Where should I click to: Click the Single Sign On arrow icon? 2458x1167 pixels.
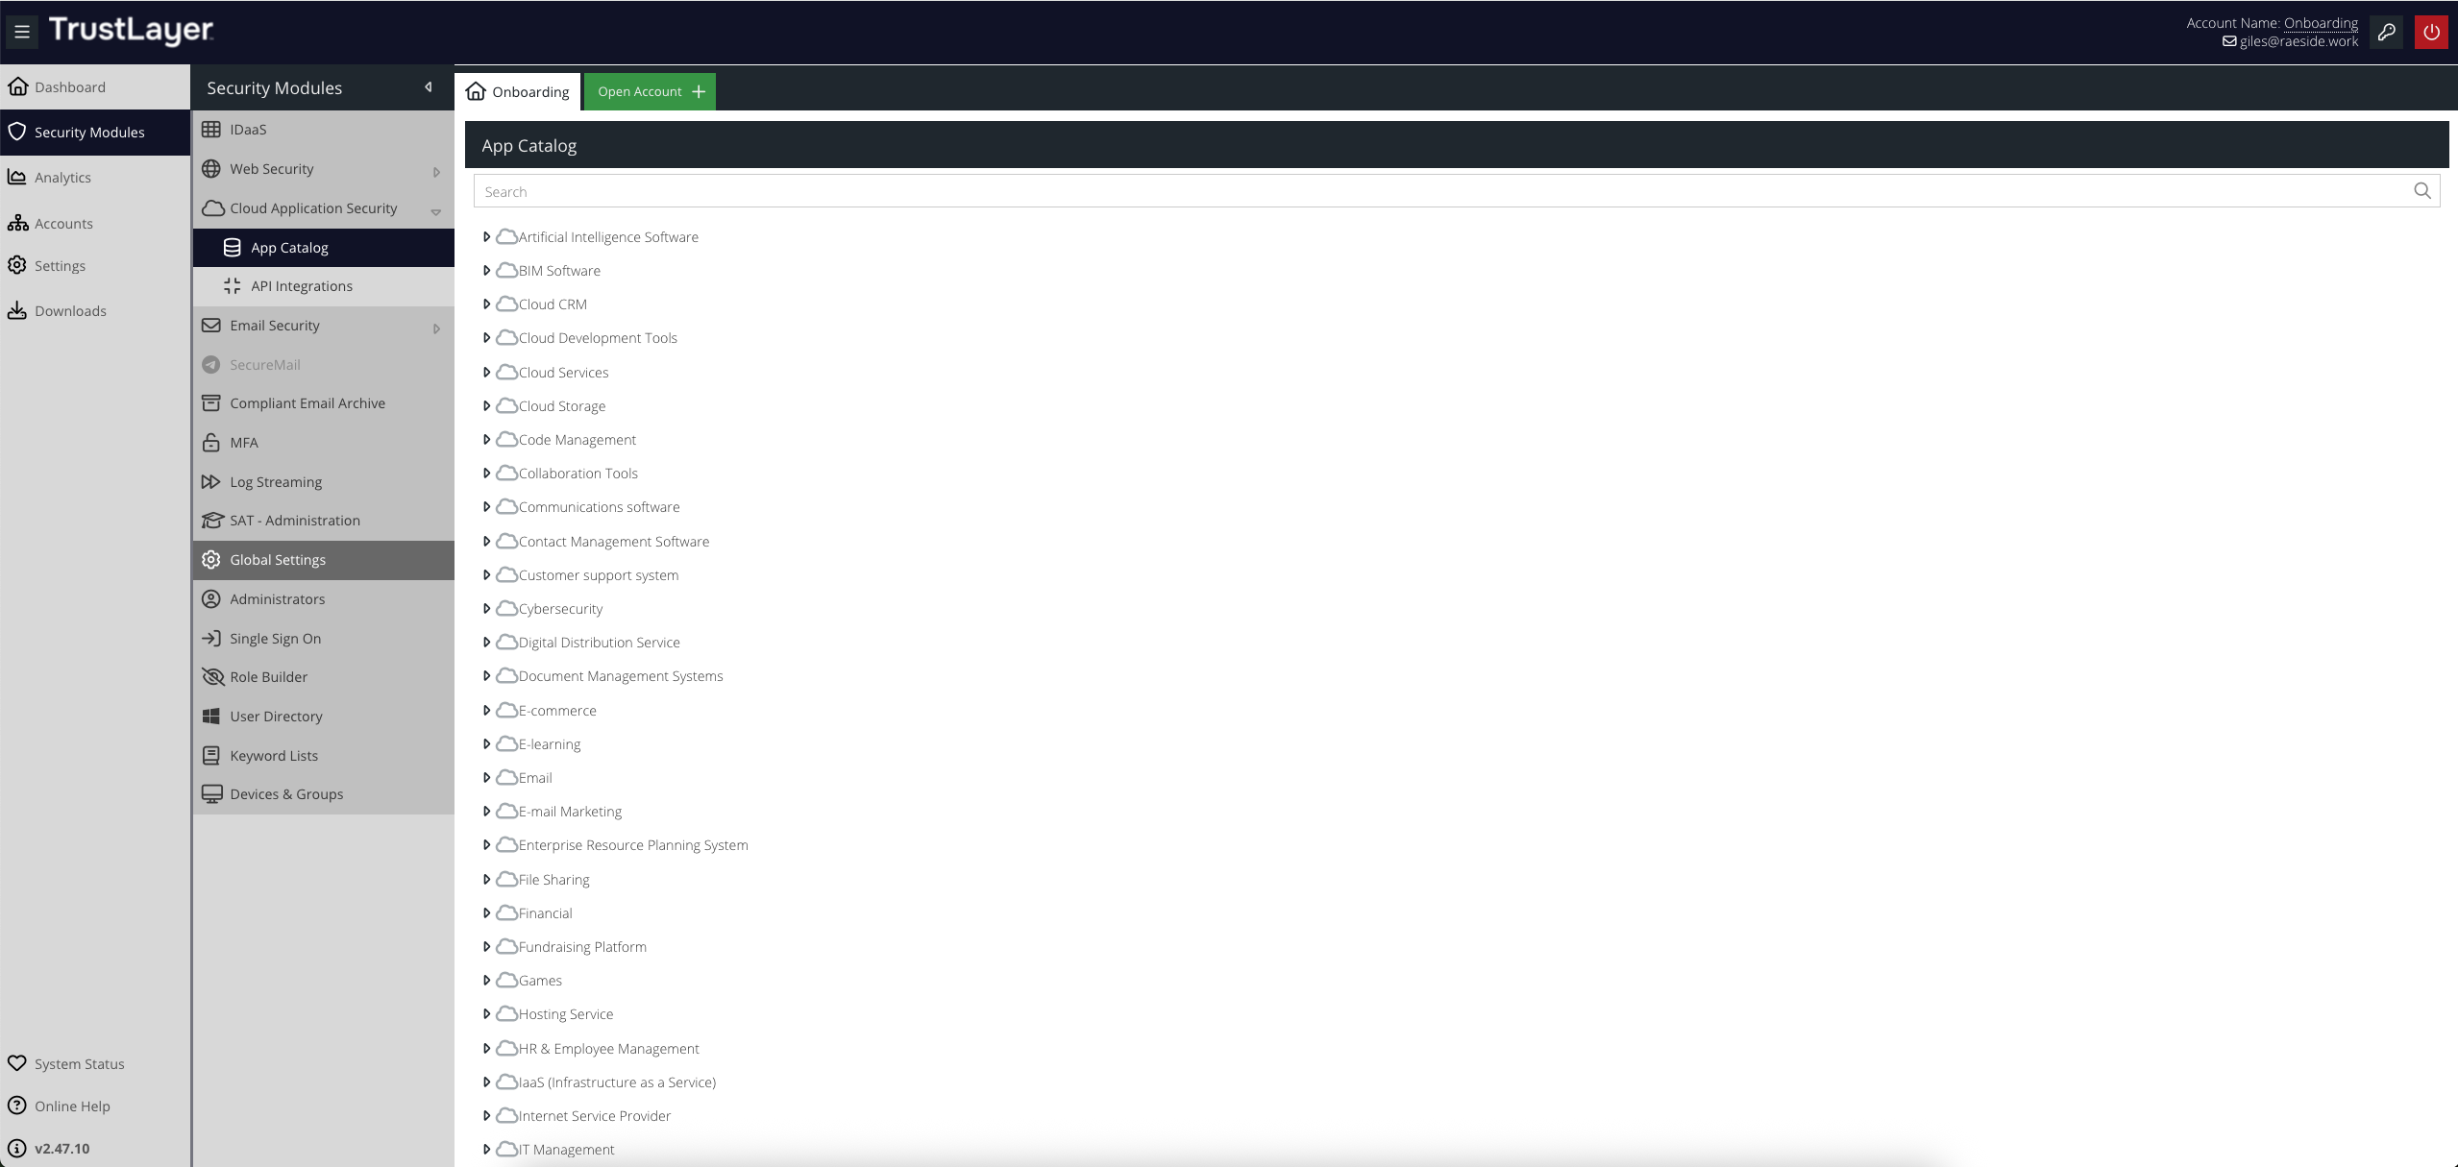point(211,638)
